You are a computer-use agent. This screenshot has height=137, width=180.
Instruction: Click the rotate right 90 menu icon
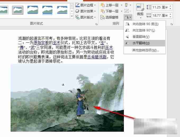click(127, 24)
